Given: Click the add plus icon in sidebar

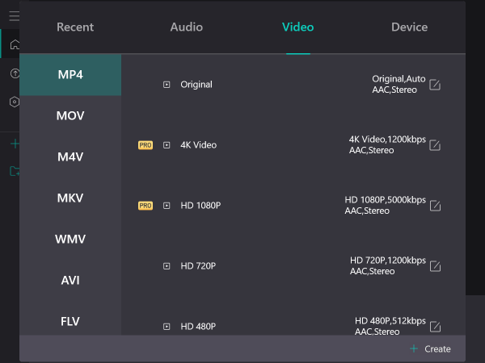Looking at the screenshot, I should point(15,144).
